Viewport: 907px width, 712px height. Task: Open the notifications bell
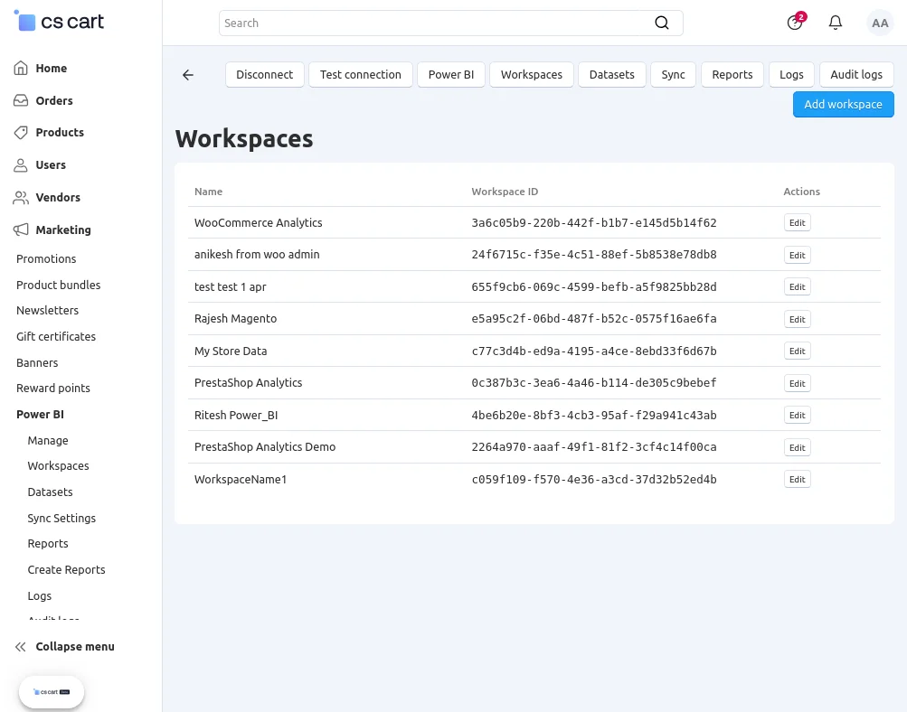[836, 23]
